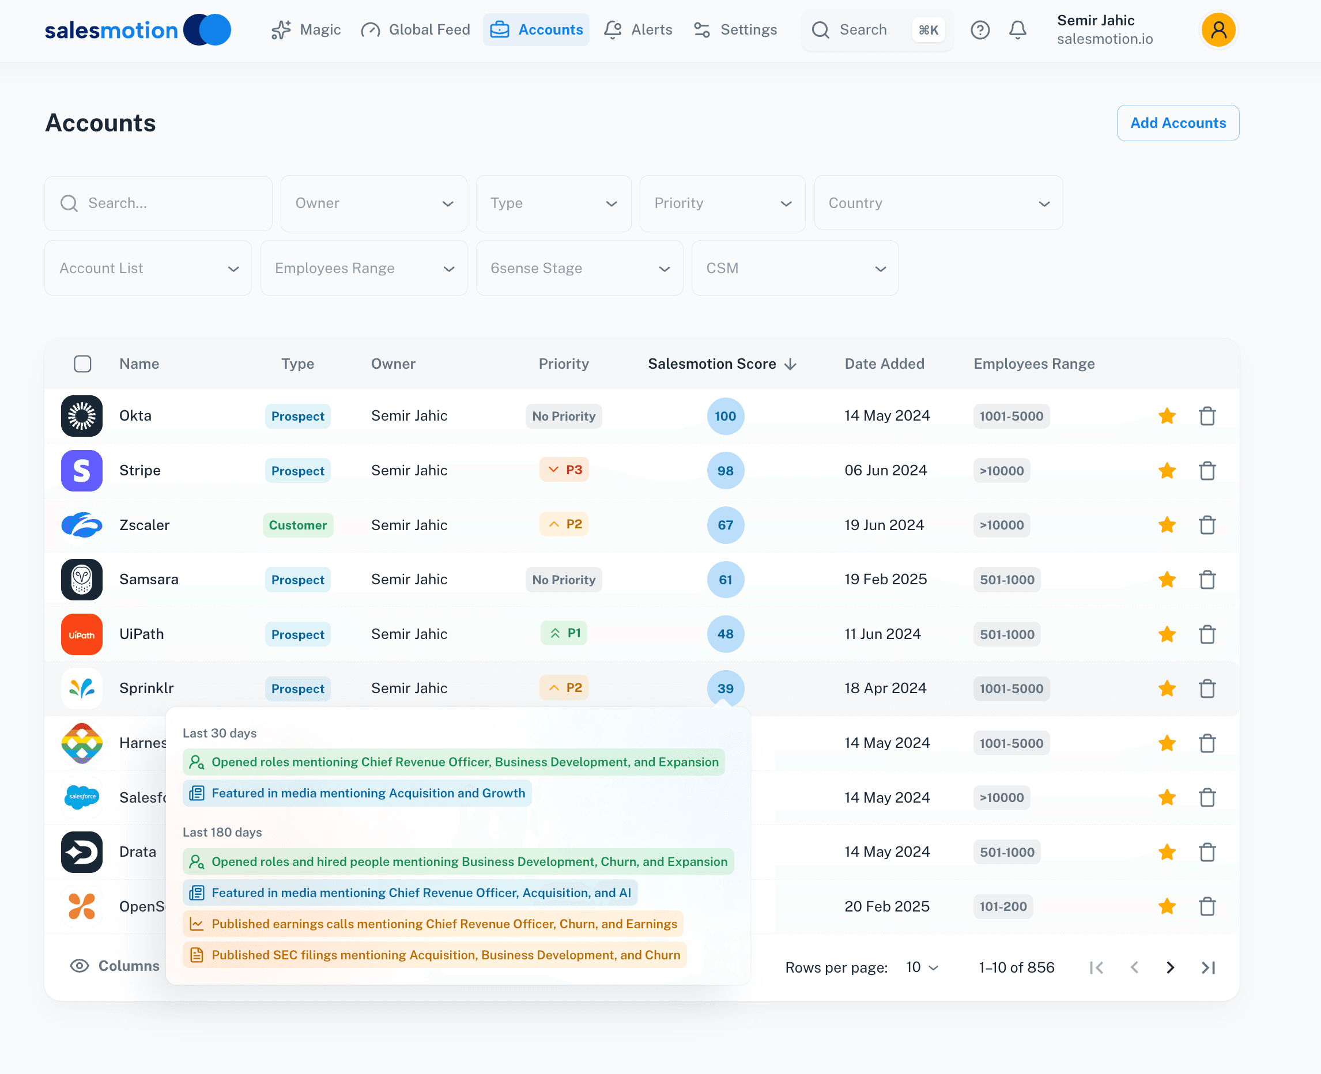
Task: Go to Global Feed in navigation
Action: (x=416, y=30)
